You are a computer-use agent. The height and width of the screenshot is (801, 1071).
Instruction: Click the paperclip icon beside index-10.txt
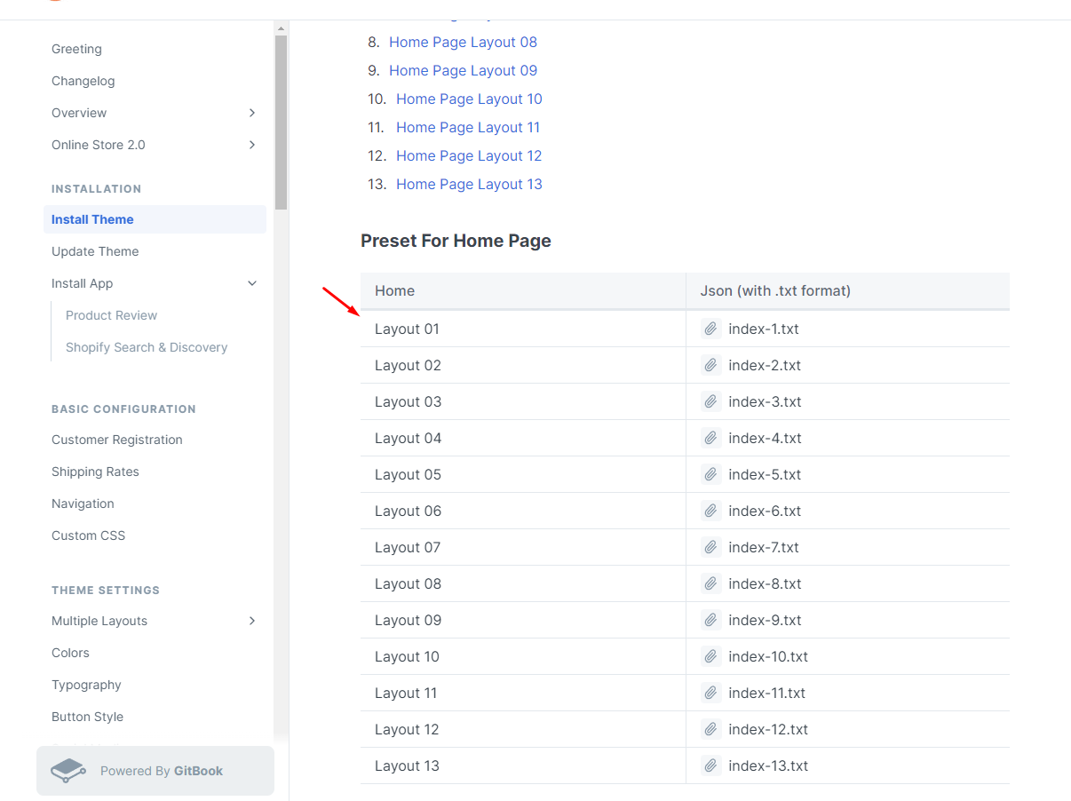click(710, 656)
